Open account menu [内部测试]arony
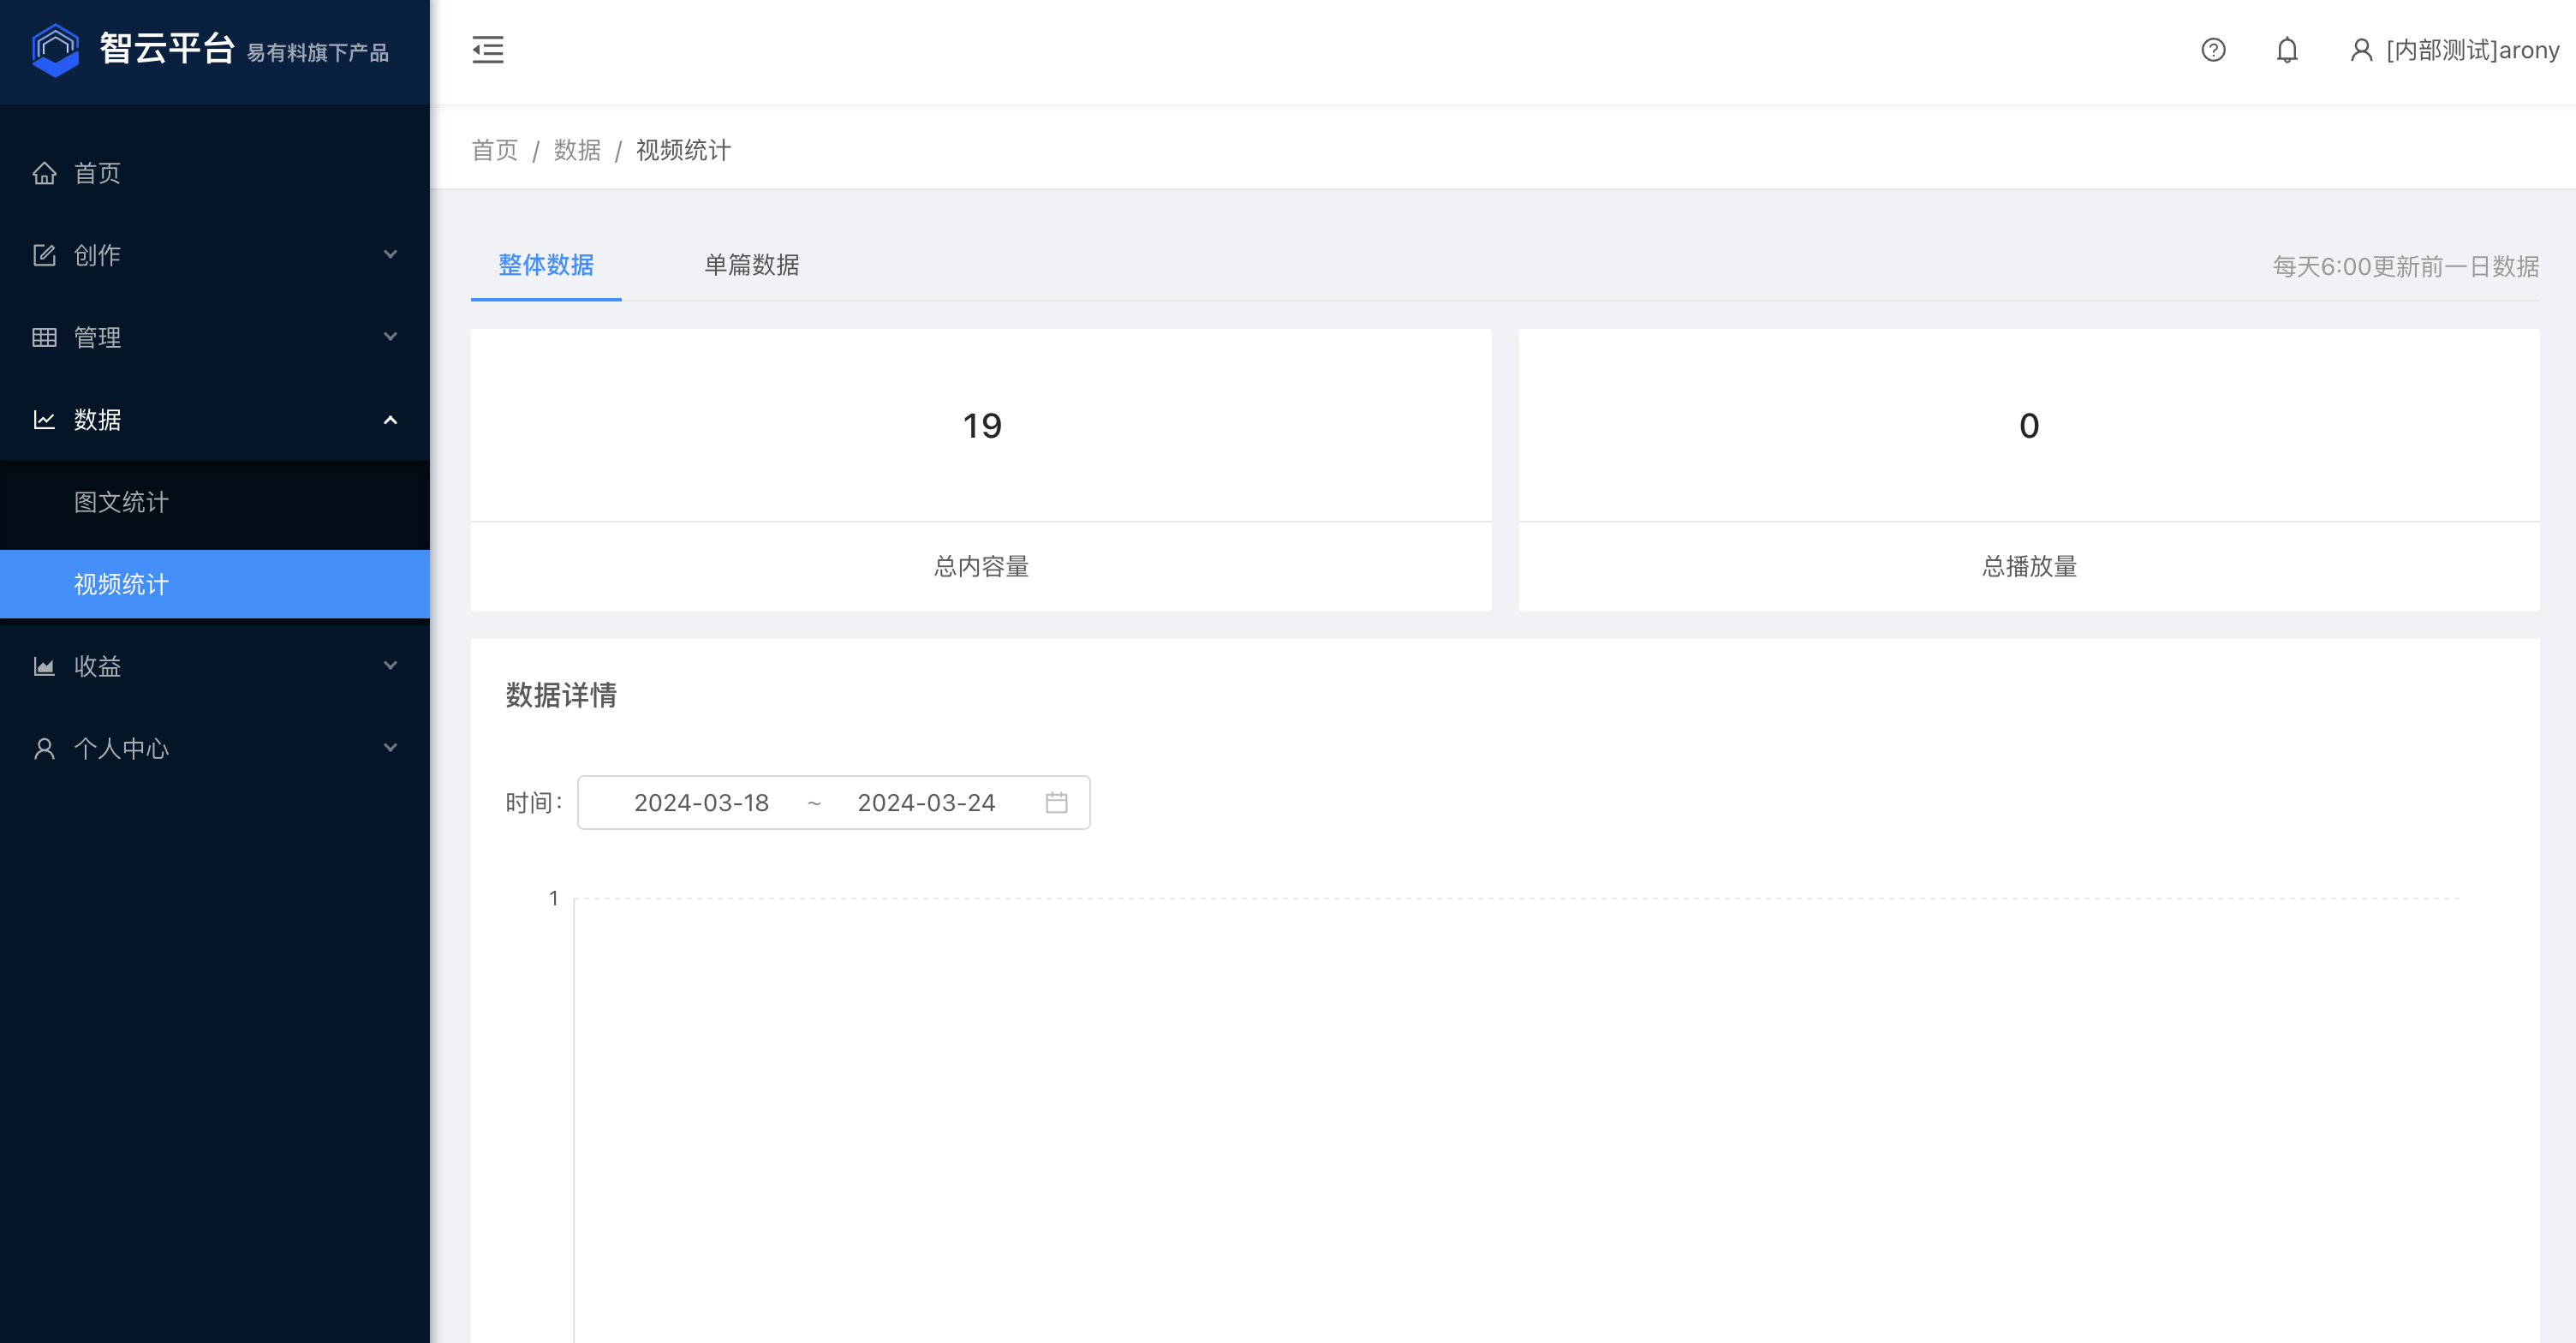This screenshot has width=2576, height=1343. pyautogui.click(x=2455, y=50)
